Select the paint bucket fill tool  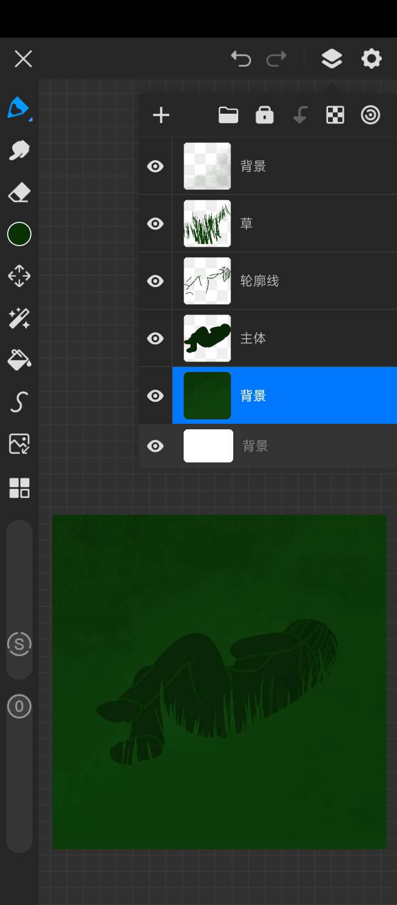point(19,360)
